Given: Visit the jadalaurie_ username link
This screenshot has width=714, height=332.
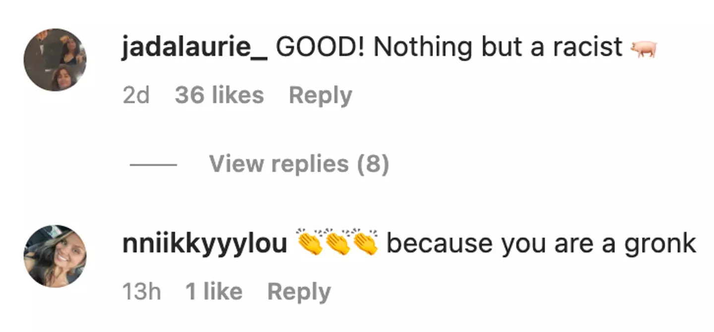Looking at the screenshot, I should [x=195, y=48].
